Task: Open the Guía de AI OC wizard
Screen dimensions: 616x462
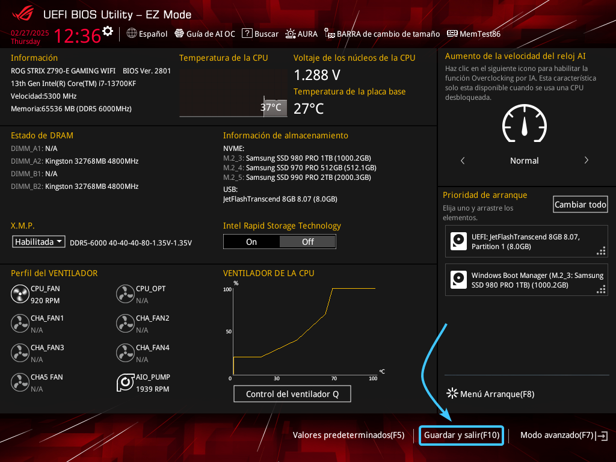Action: [x=205, y=34]
